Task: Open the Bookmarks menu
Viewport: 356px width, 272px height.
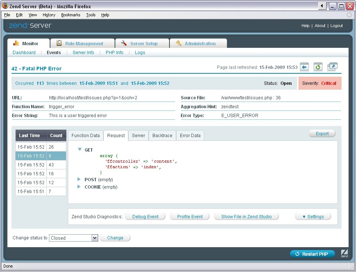Action: [70, 15]
